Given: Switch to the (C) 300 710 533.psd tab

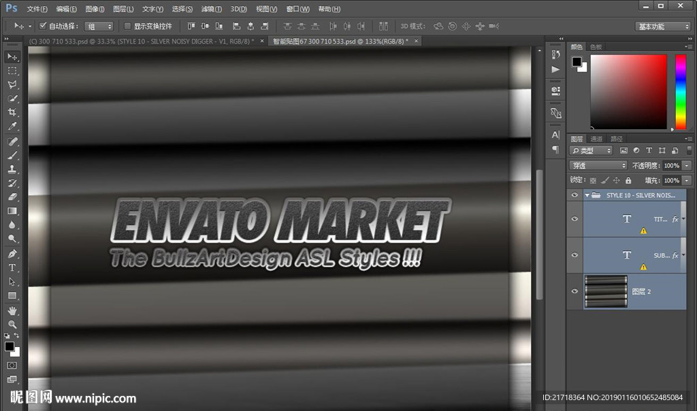Looking at the screenshot, I should coord(142,41).
